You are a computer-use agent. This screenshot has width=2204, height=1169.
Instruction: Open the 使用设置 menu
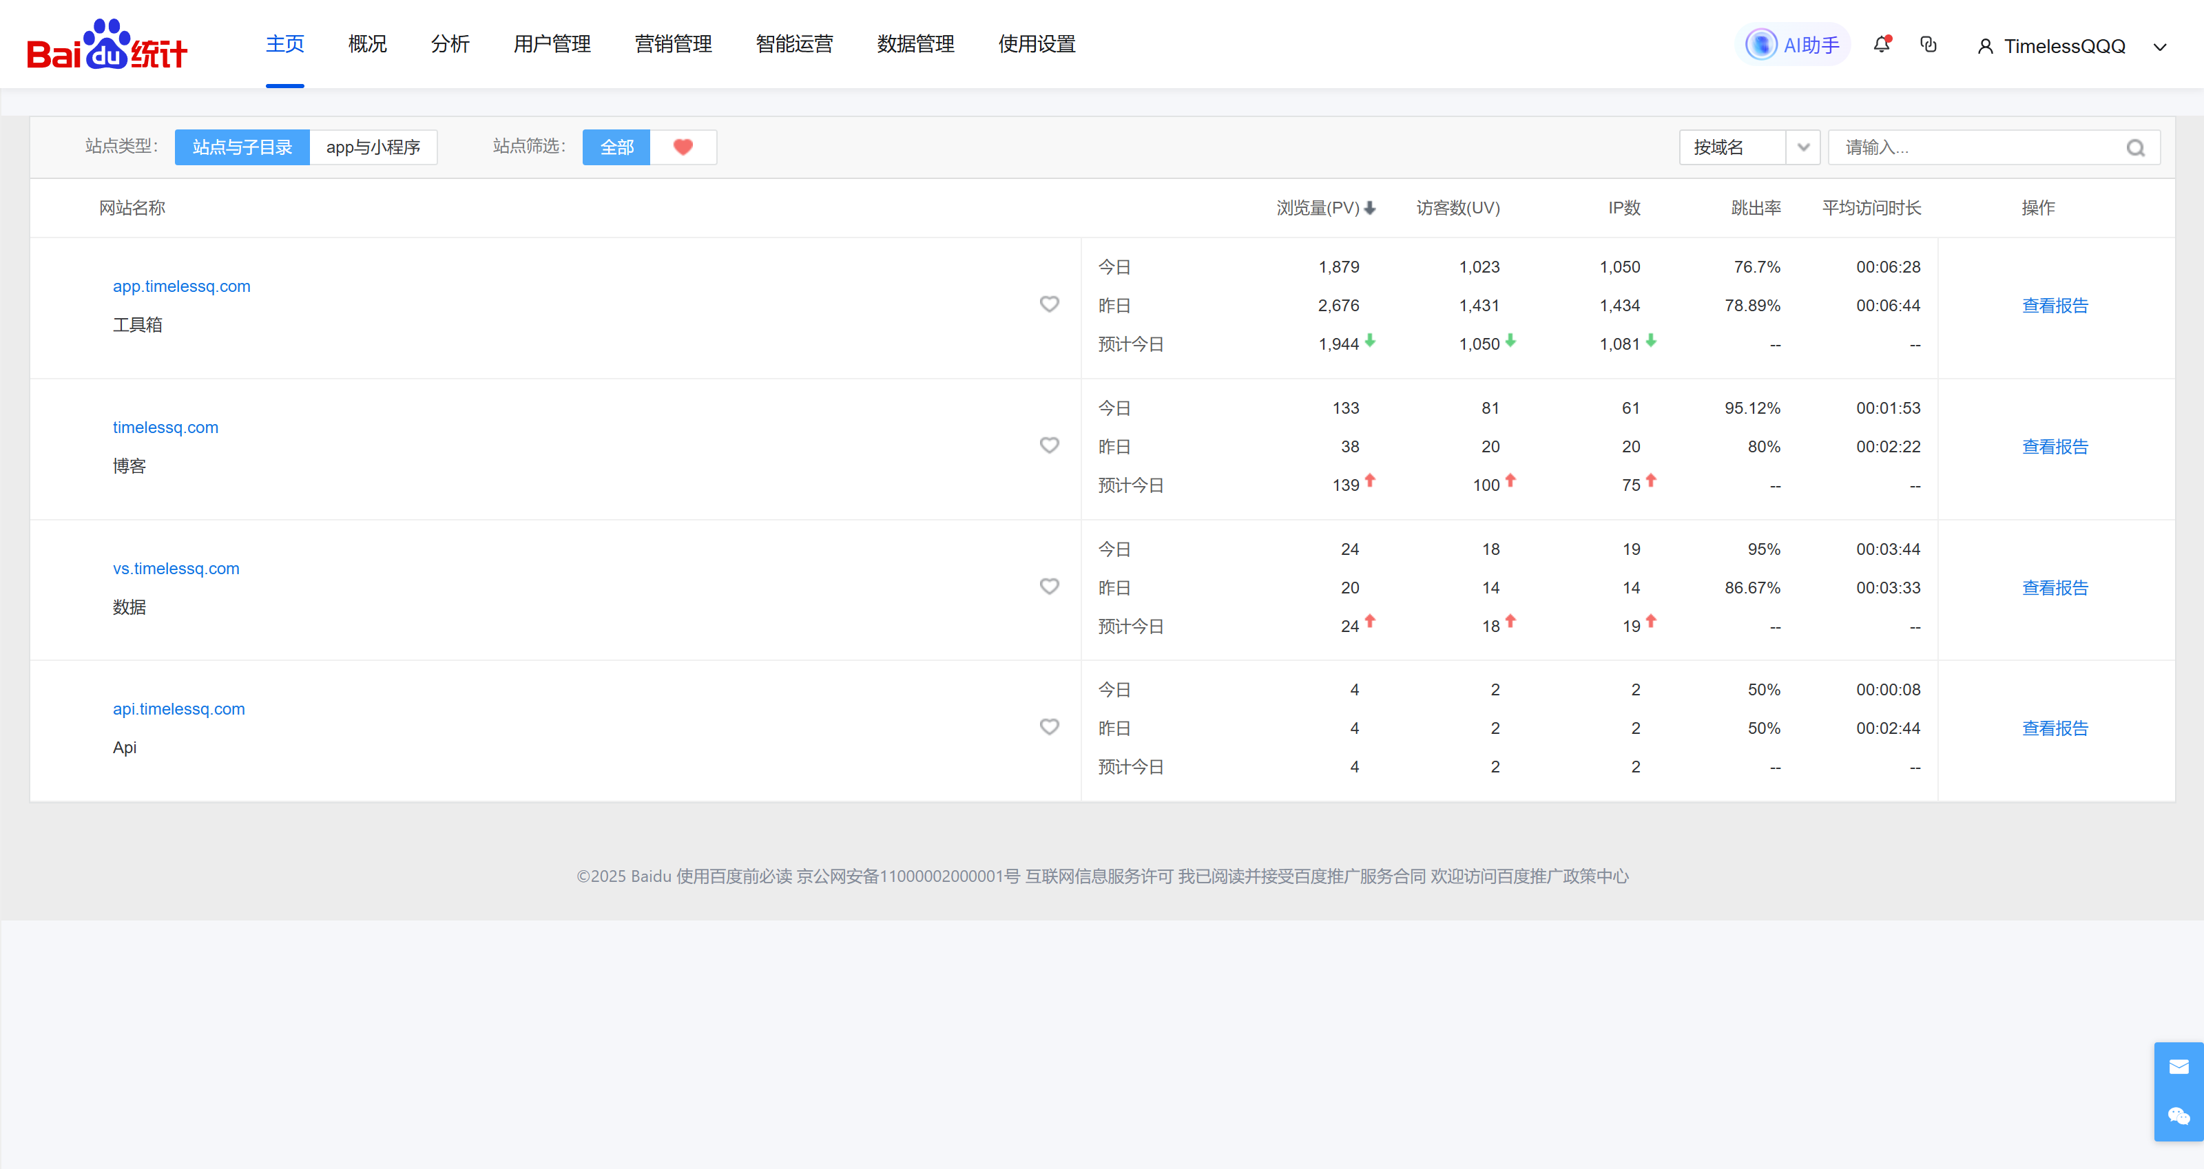click(1036, 43)
